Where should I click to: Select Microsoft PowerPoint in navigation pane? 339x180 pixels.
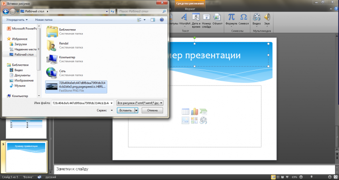(22, 29)
